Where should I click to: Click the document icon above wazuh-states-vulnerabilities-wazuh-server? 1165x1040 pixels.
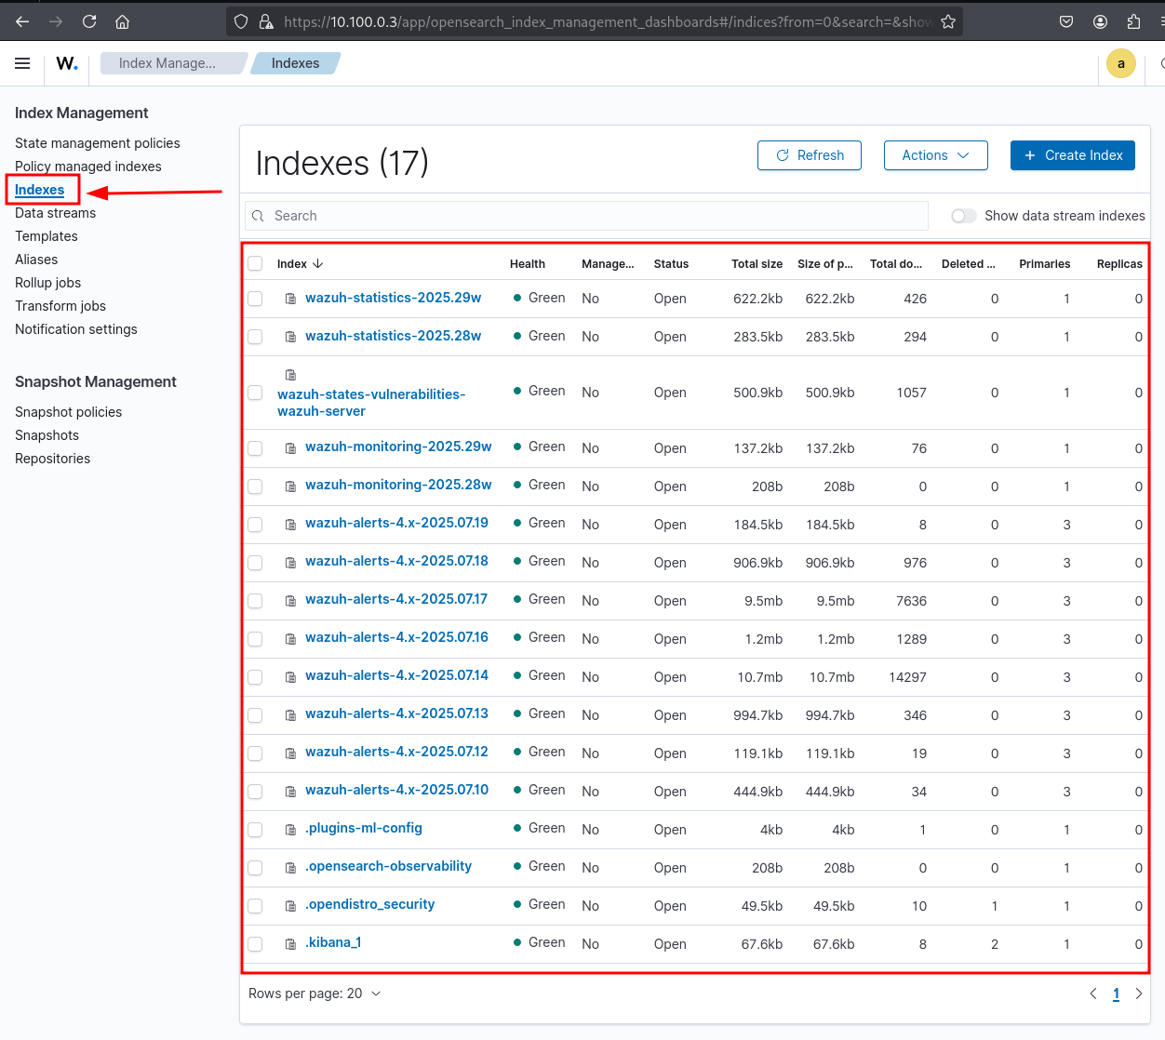point(290,375)
